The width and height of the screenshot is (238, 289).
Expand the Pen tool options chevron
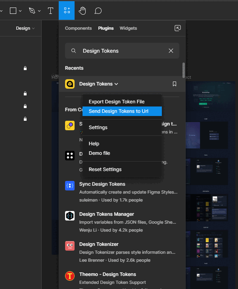39,11
